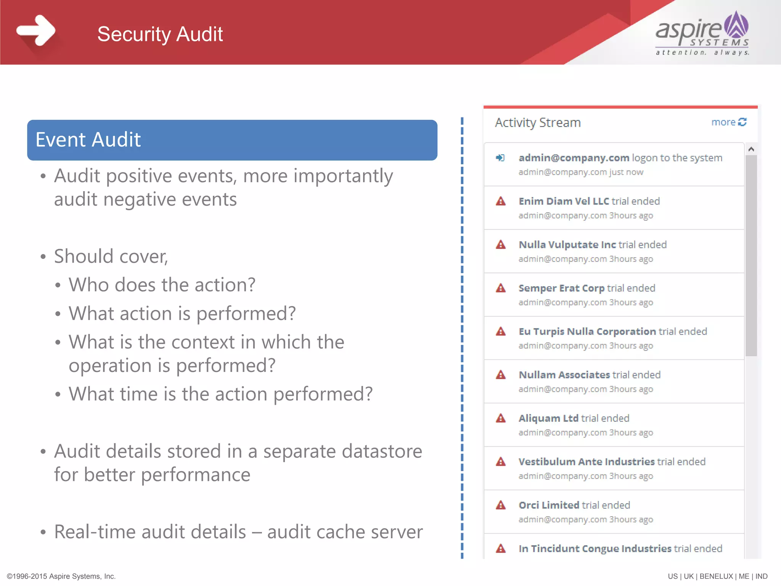Click warning icon beside Vestibulum Ante Industries

(501, 462)
